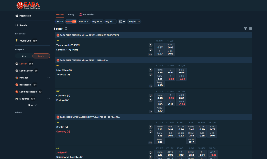Screen dimensions: 267x159
Task: Open the Promotion gift icon
Action: click(17, 16)
